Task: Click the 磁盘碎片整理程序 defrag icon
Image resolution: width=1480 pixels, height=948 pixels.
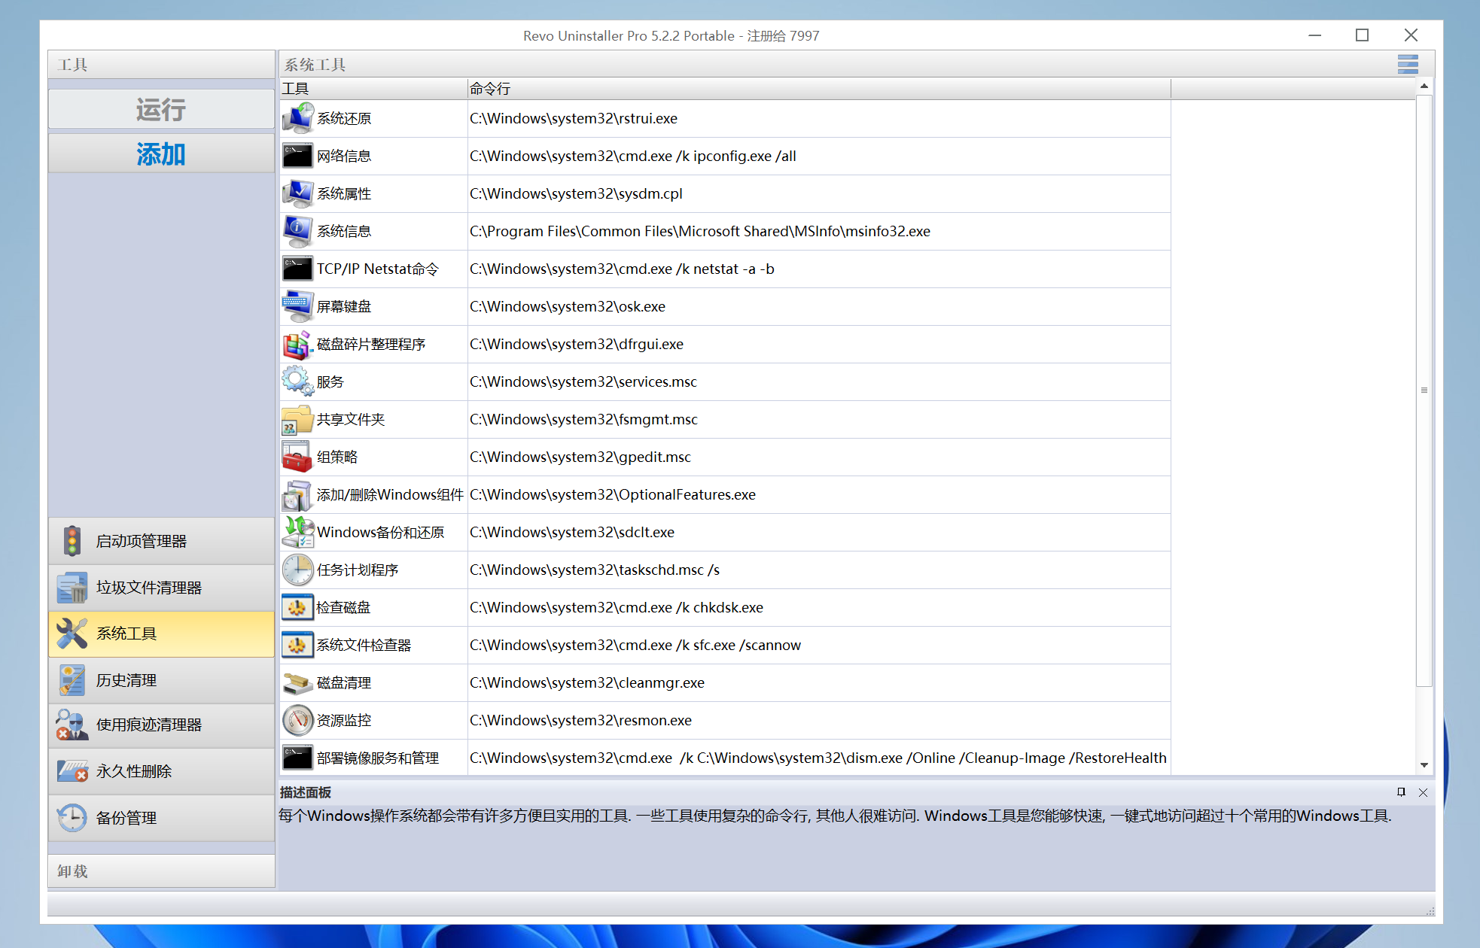Action: click(298, 345)
